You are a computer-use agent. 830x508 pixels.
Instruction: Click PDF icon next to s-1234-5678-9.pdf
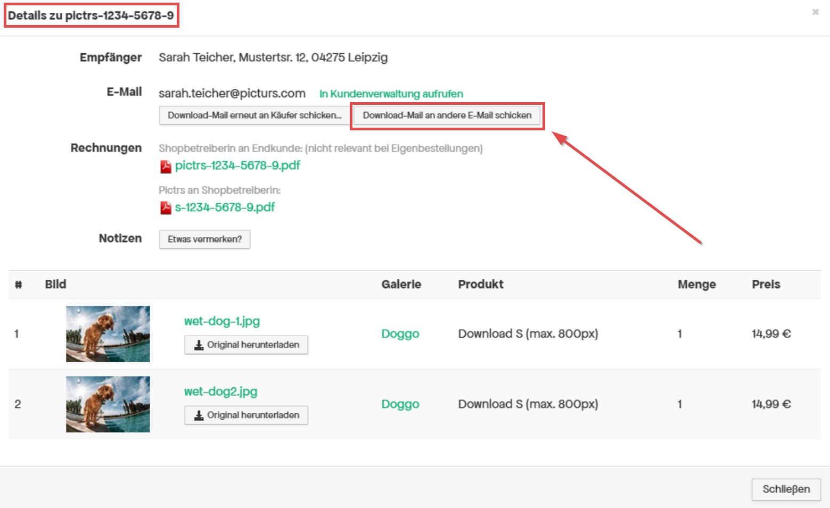coord(166,208)
